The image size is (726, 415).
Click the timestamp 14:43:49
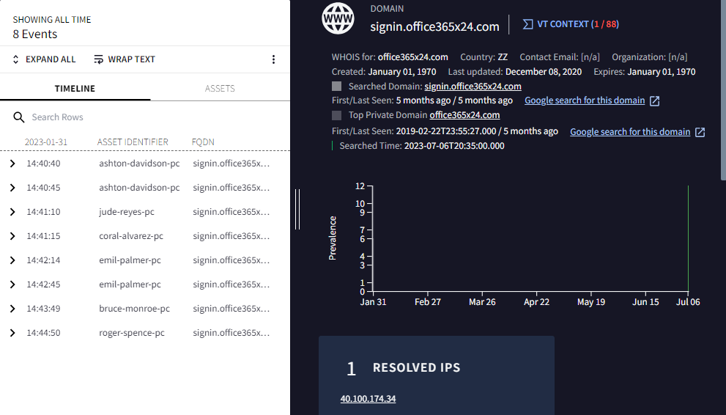43,309
